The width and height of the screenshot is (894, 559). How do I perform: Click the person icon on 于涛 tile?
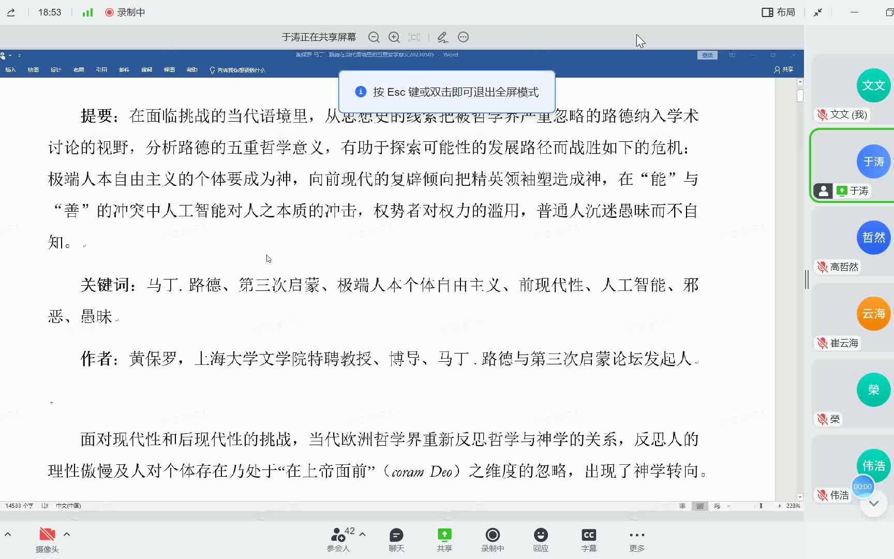coord(823,192)
